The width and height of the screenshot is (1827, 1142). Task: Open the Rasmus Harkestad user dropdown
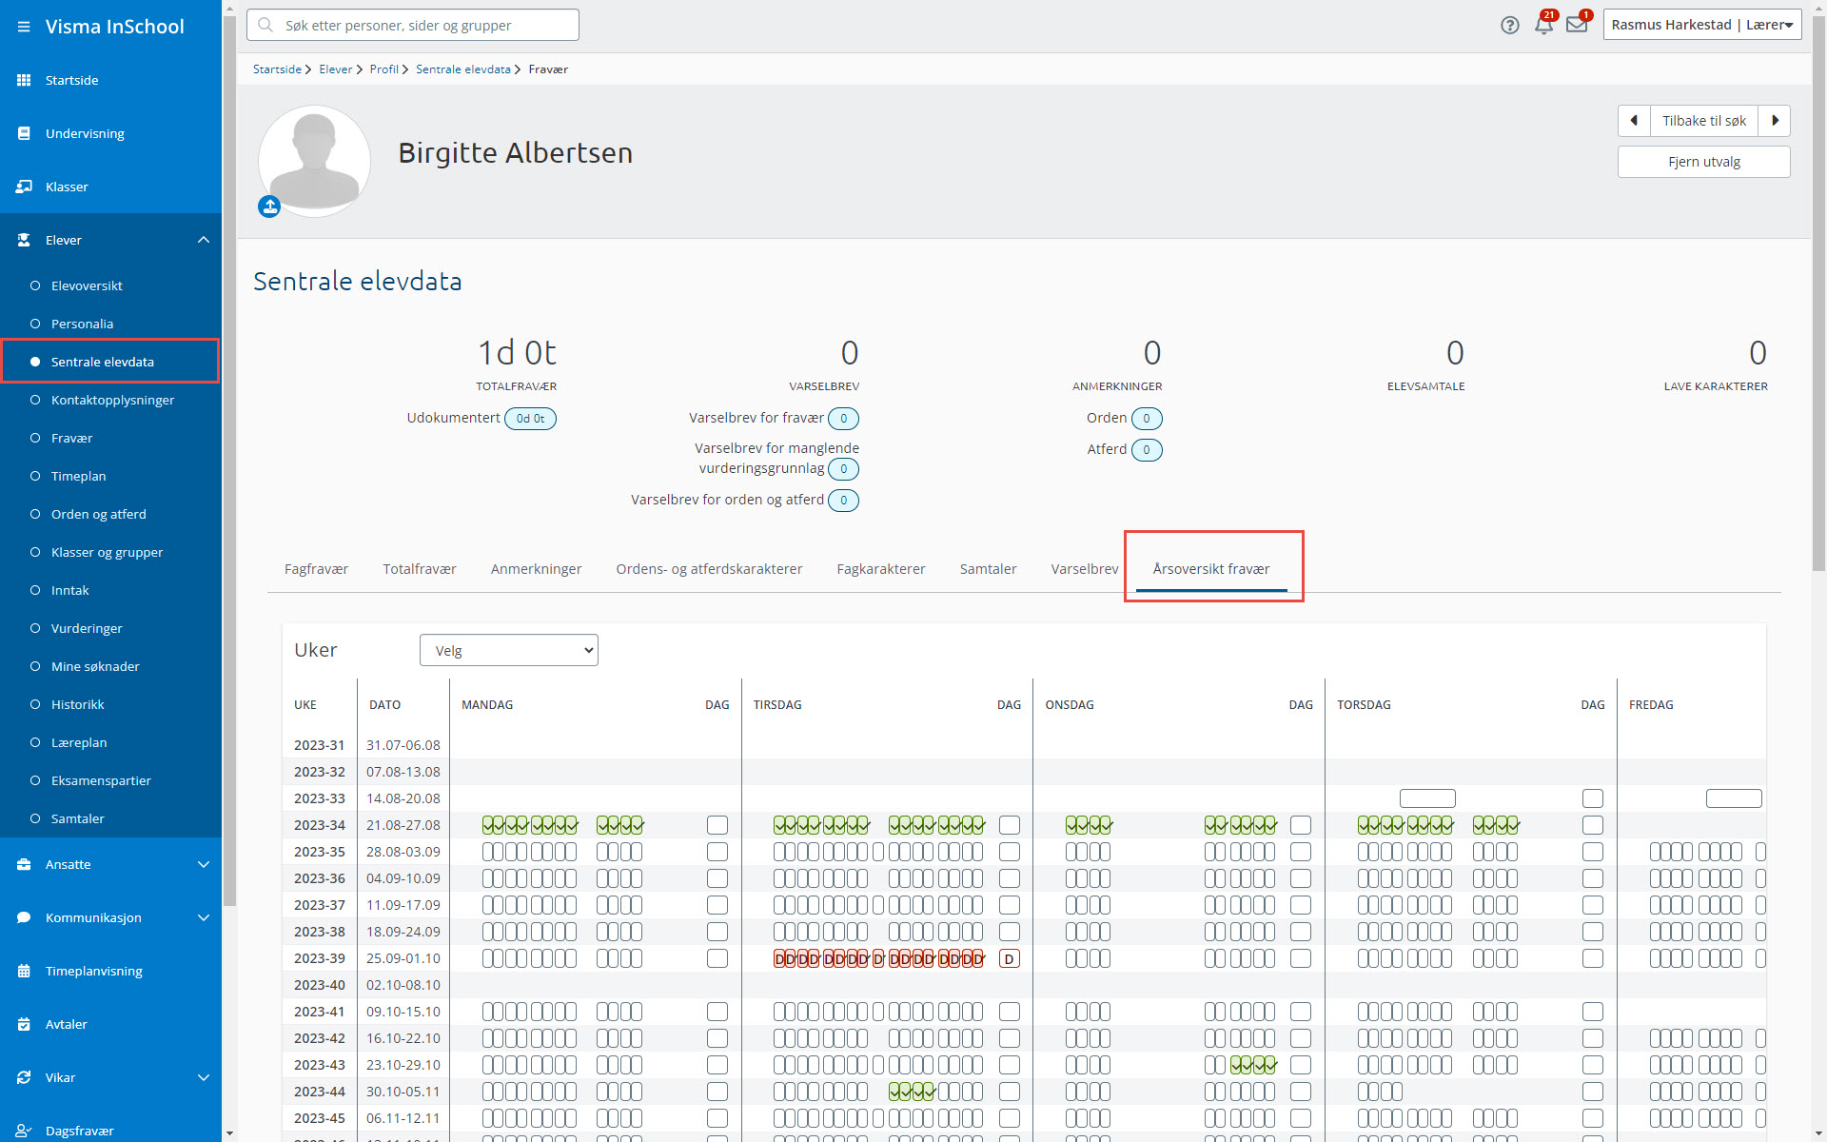coord(1702,25)
